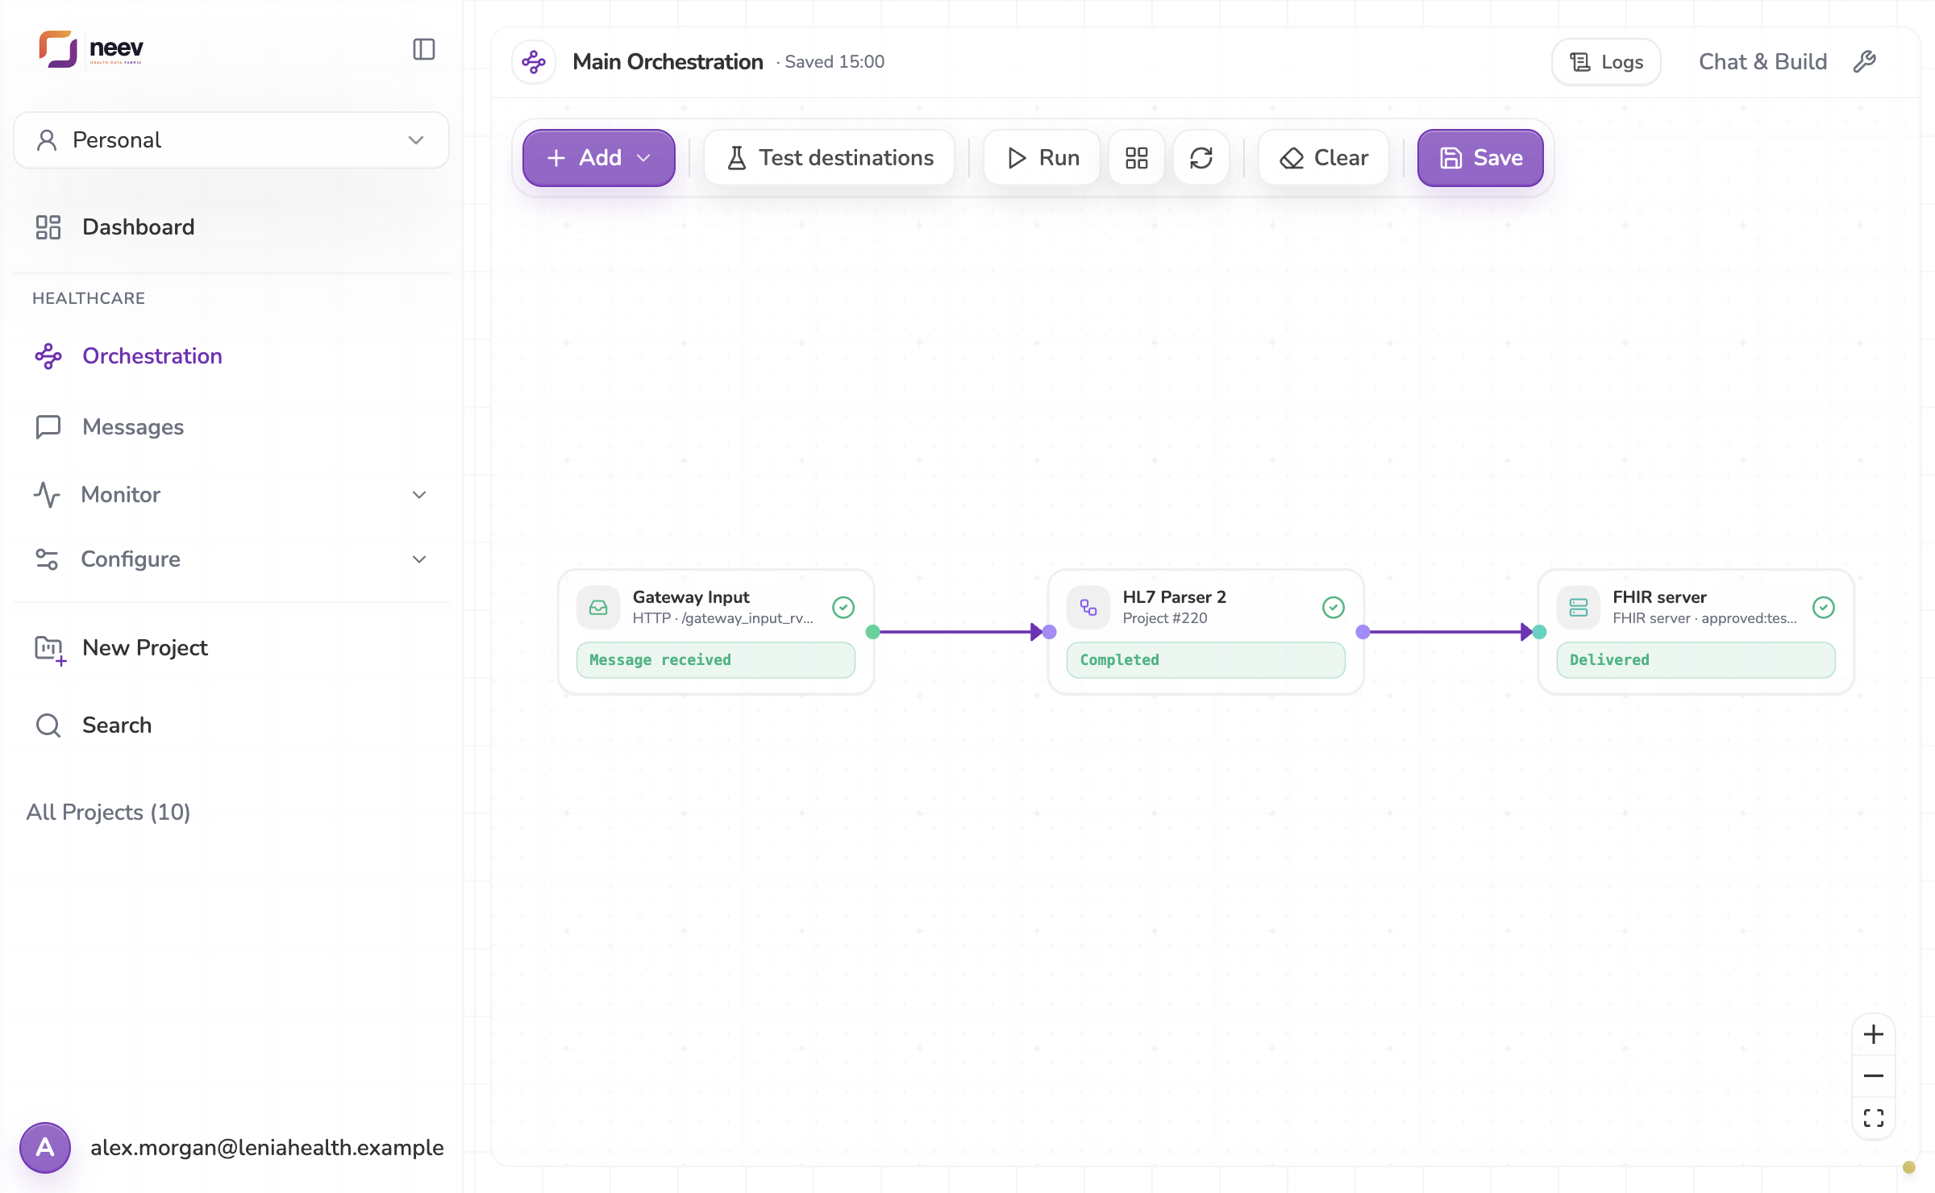
Task: Click the Delivered status badge
Action: 1696,660
